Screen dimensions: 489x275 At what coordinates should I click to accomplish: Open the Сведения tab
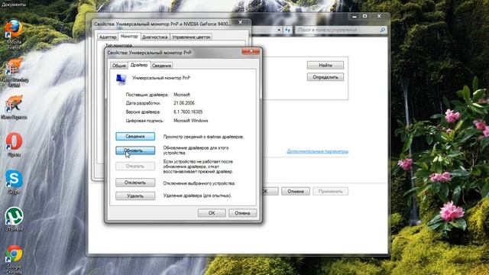click(161, 66)
